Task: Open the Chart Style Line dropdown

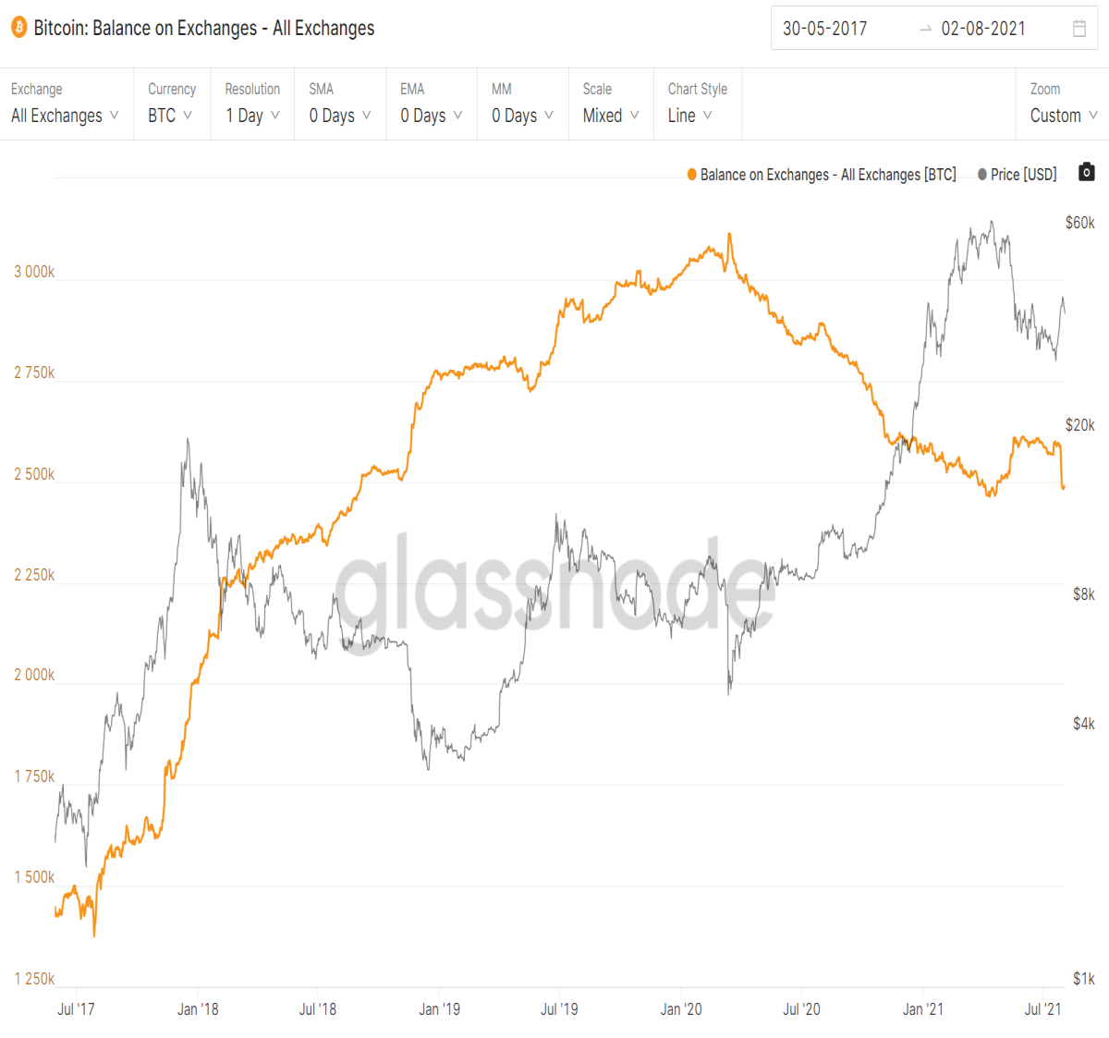Action: pyautogui.click(x=698, y=104)
